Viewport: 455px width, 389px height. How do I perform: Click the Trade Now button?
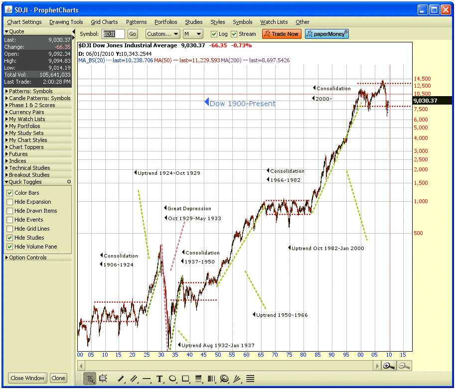point(282,34)
